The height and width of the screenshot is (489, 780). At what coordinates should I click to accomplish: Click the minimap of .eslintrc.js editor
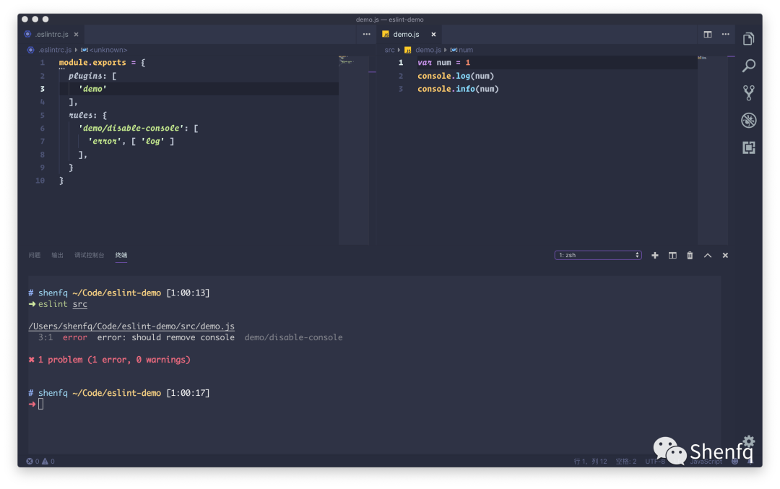click(354, 150)
